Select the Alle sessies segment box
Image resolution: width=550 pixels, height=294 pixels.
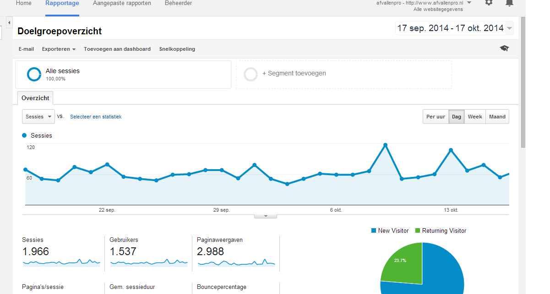point(123,74)
